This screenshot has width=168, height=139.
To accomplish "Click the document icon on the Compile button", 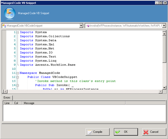I will [90, 132].
